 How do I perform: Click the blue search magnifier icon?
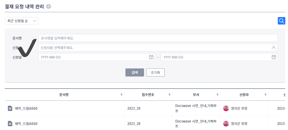click(x=281, y=21)
